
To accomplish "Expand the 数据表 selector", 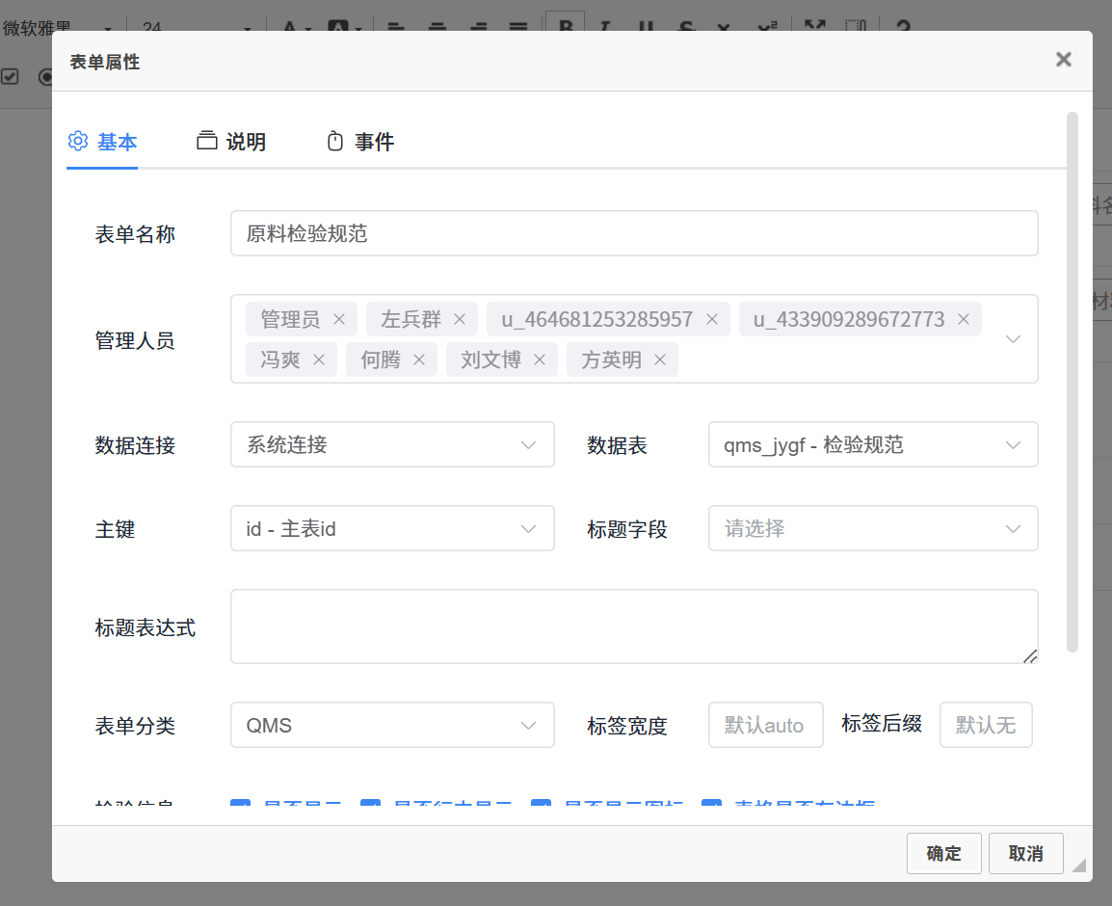I will [x=872, y=444].
